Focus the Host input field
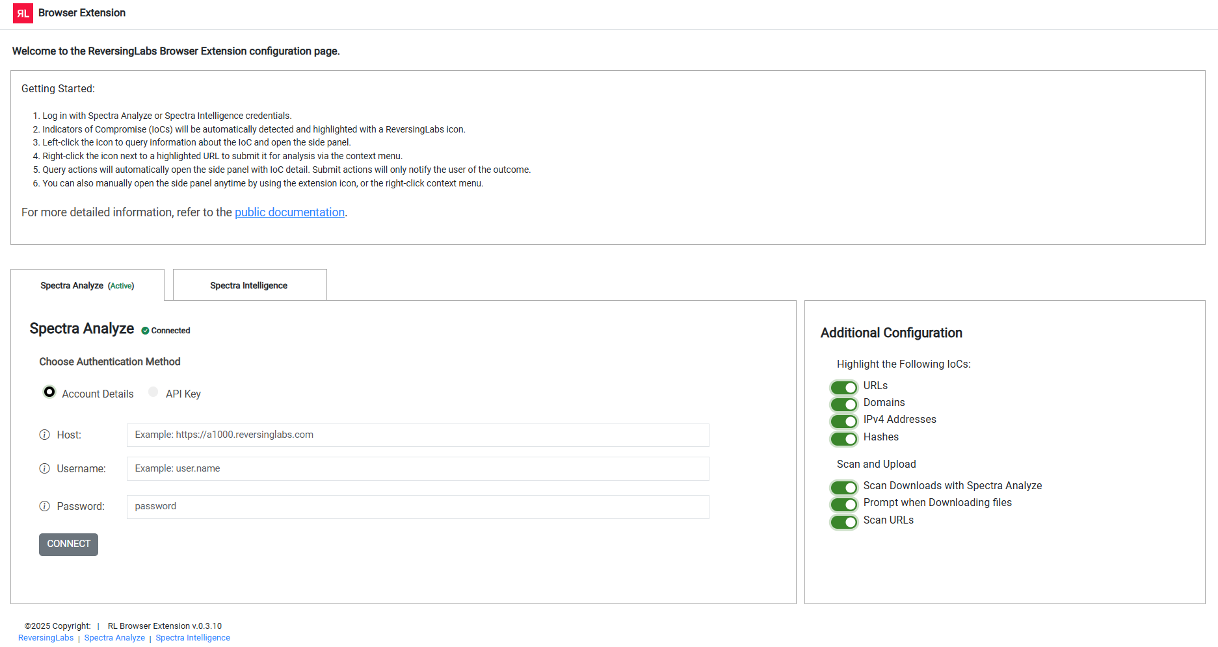 417,435
